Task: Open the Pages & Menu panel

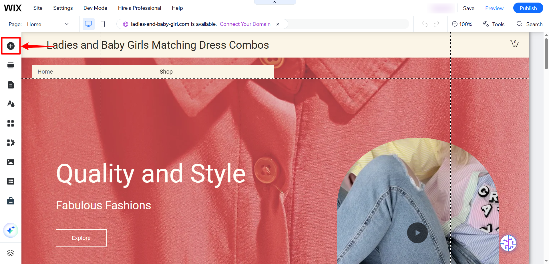Action: click(11, 85)
